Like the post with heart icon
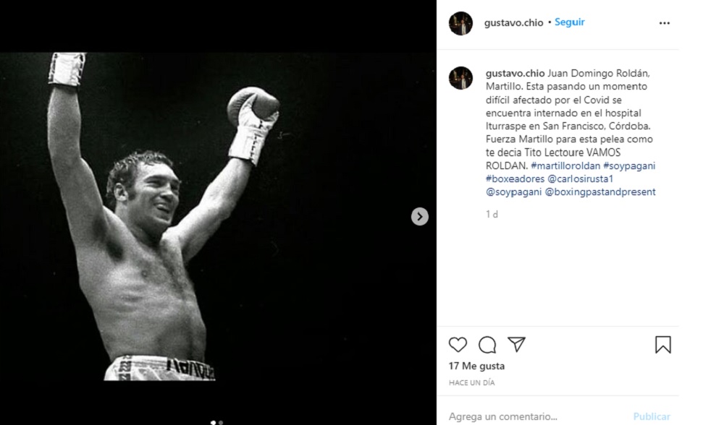This screenshot has width=724, height=425. [x=458, y=345]
